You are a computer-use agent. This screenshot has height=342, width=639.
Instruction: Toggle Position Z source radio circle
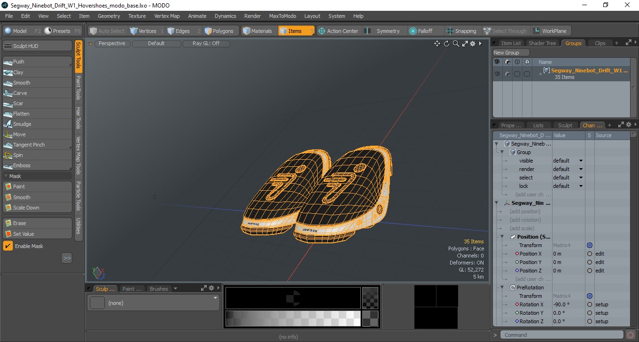pos(590,271)
